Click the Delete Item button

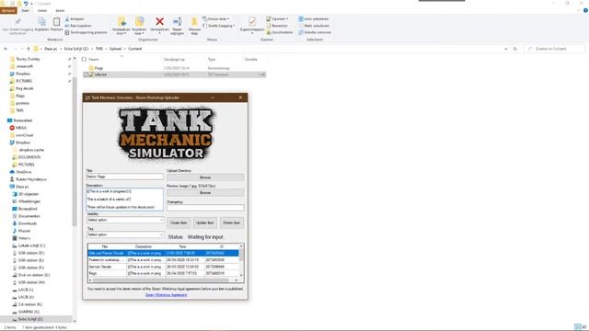(x=232, y=223)
